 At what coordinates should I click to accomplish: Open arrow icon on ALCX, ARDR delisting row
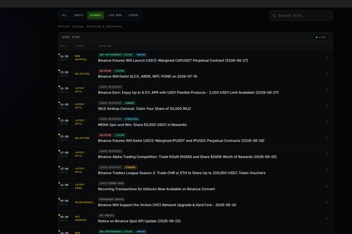click(x=327, y=74)
